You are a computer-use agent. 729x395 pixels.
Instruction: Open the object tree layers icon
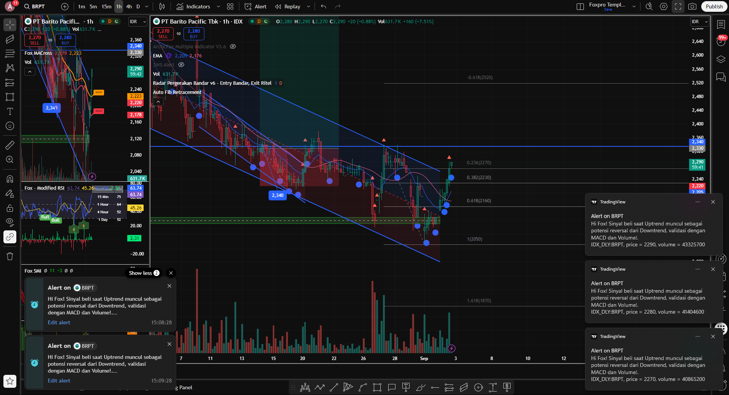click(x=721, y=59)
